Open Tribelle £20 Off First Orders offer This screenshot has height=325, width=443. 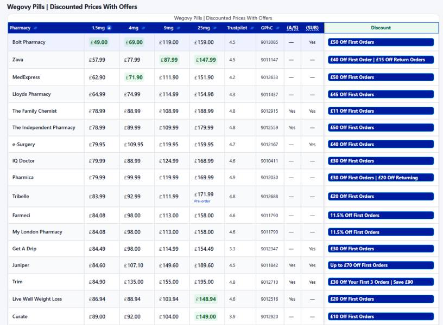381,197
